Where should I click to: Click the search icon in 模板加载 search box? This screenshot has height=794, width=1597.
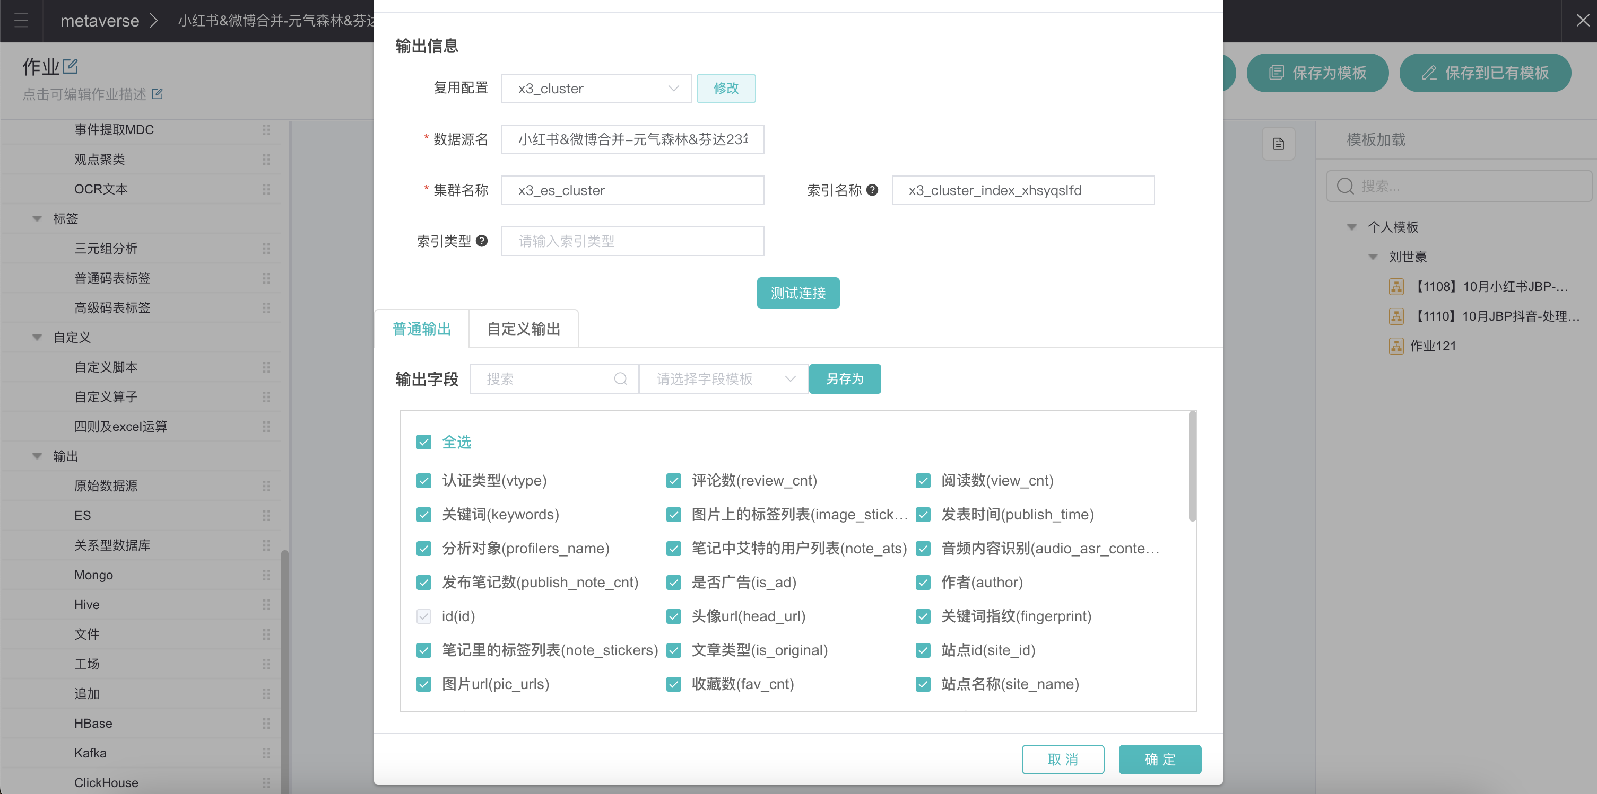click(1346, 186)
